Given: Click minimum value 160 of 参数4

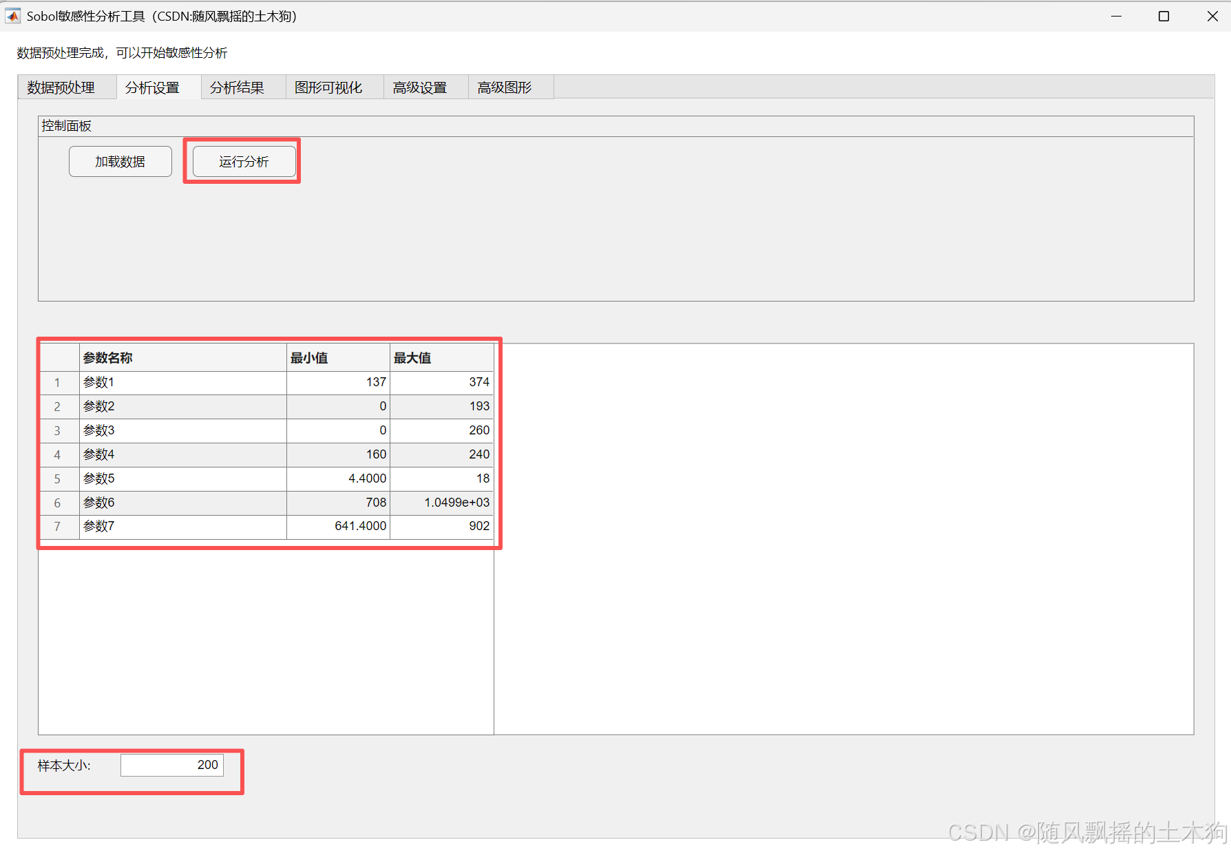Looking at the screenshot, I should (338, 455).
